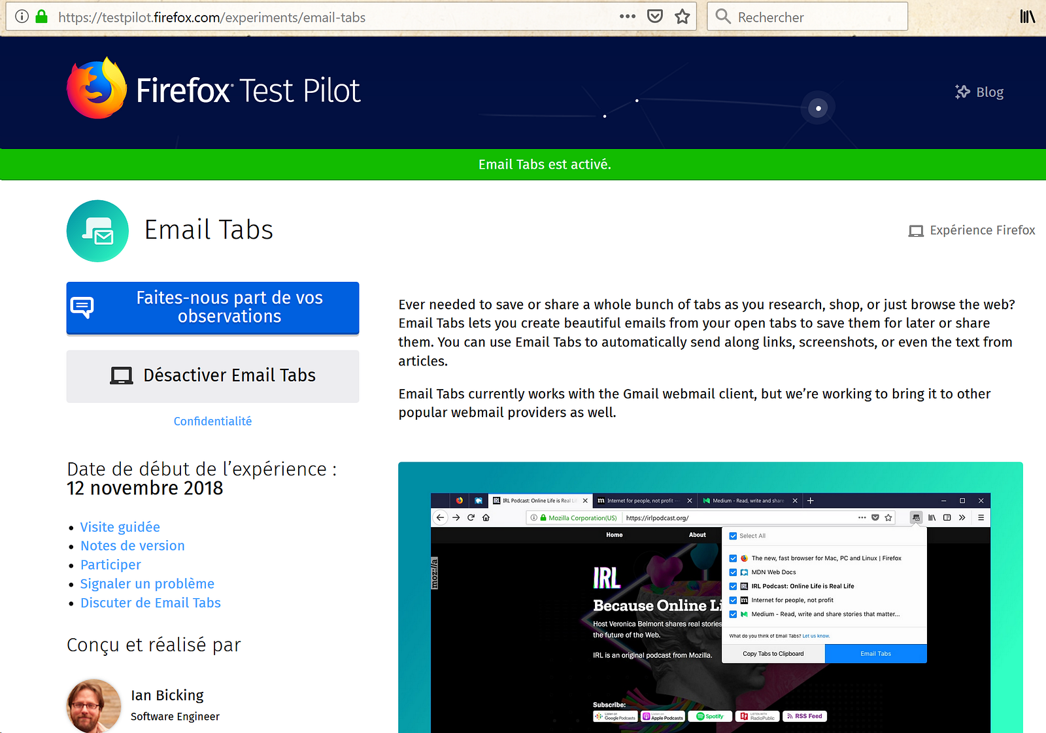The image size is (1046, 733).
Task: Click the Email Tabs round experiment icon
Action: [x=97, y=231]
